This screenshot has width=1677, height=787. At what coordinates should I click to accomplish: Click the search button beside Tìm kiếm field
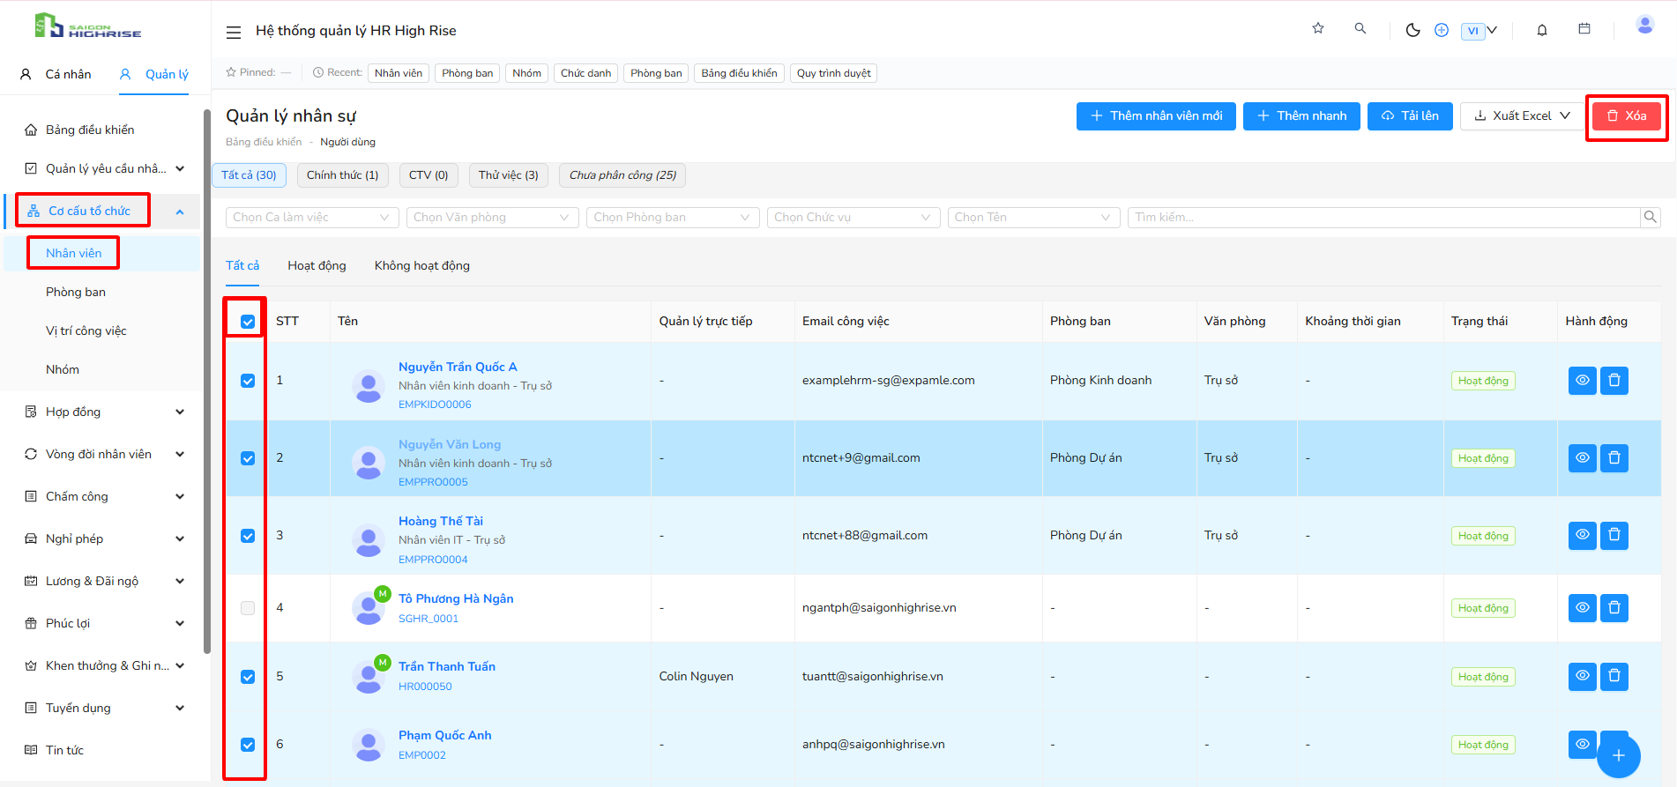[1651, 217]
